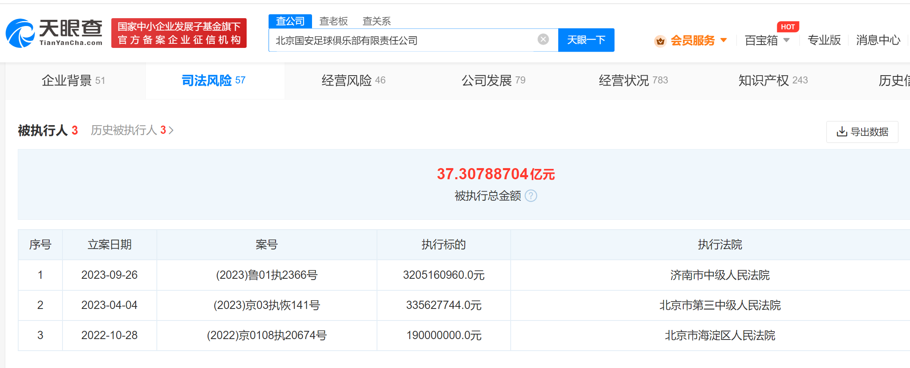910x368 pixels.
Task: Expand the 百宝箱 dropdown arrow
Action: pyautogui.click(x=787, y=40)
